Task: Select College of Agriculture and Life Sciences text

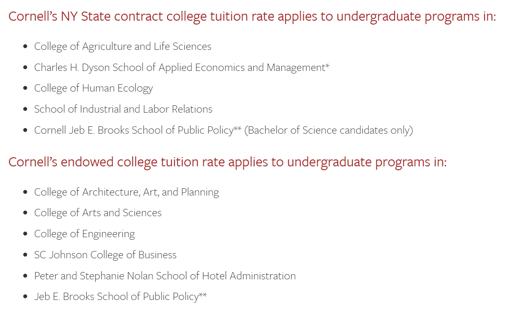Action: [123, 46]
